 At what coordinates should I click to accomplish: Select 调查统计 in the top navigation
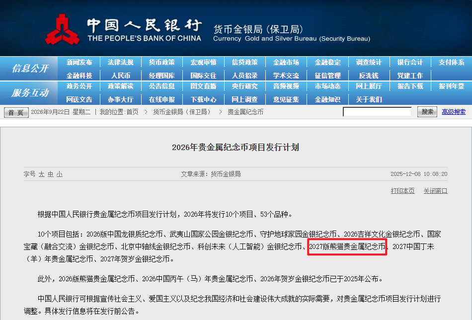click(369, 62)
